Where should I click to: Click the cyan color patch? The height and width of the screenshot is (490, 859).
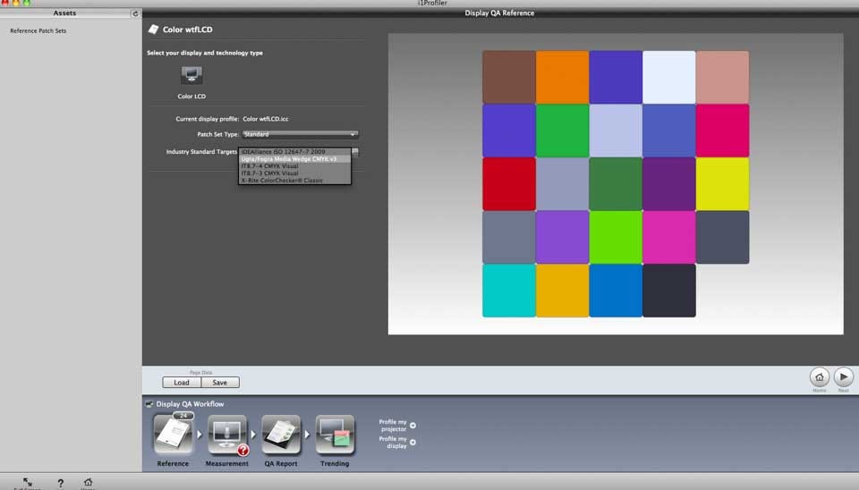point(509,291)
